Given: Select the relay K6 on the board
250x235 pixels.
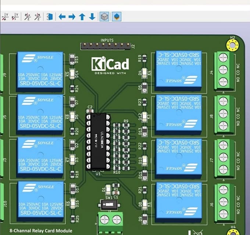Looking at the screenshot, I should pyautogui.click(x=41, y=201).
